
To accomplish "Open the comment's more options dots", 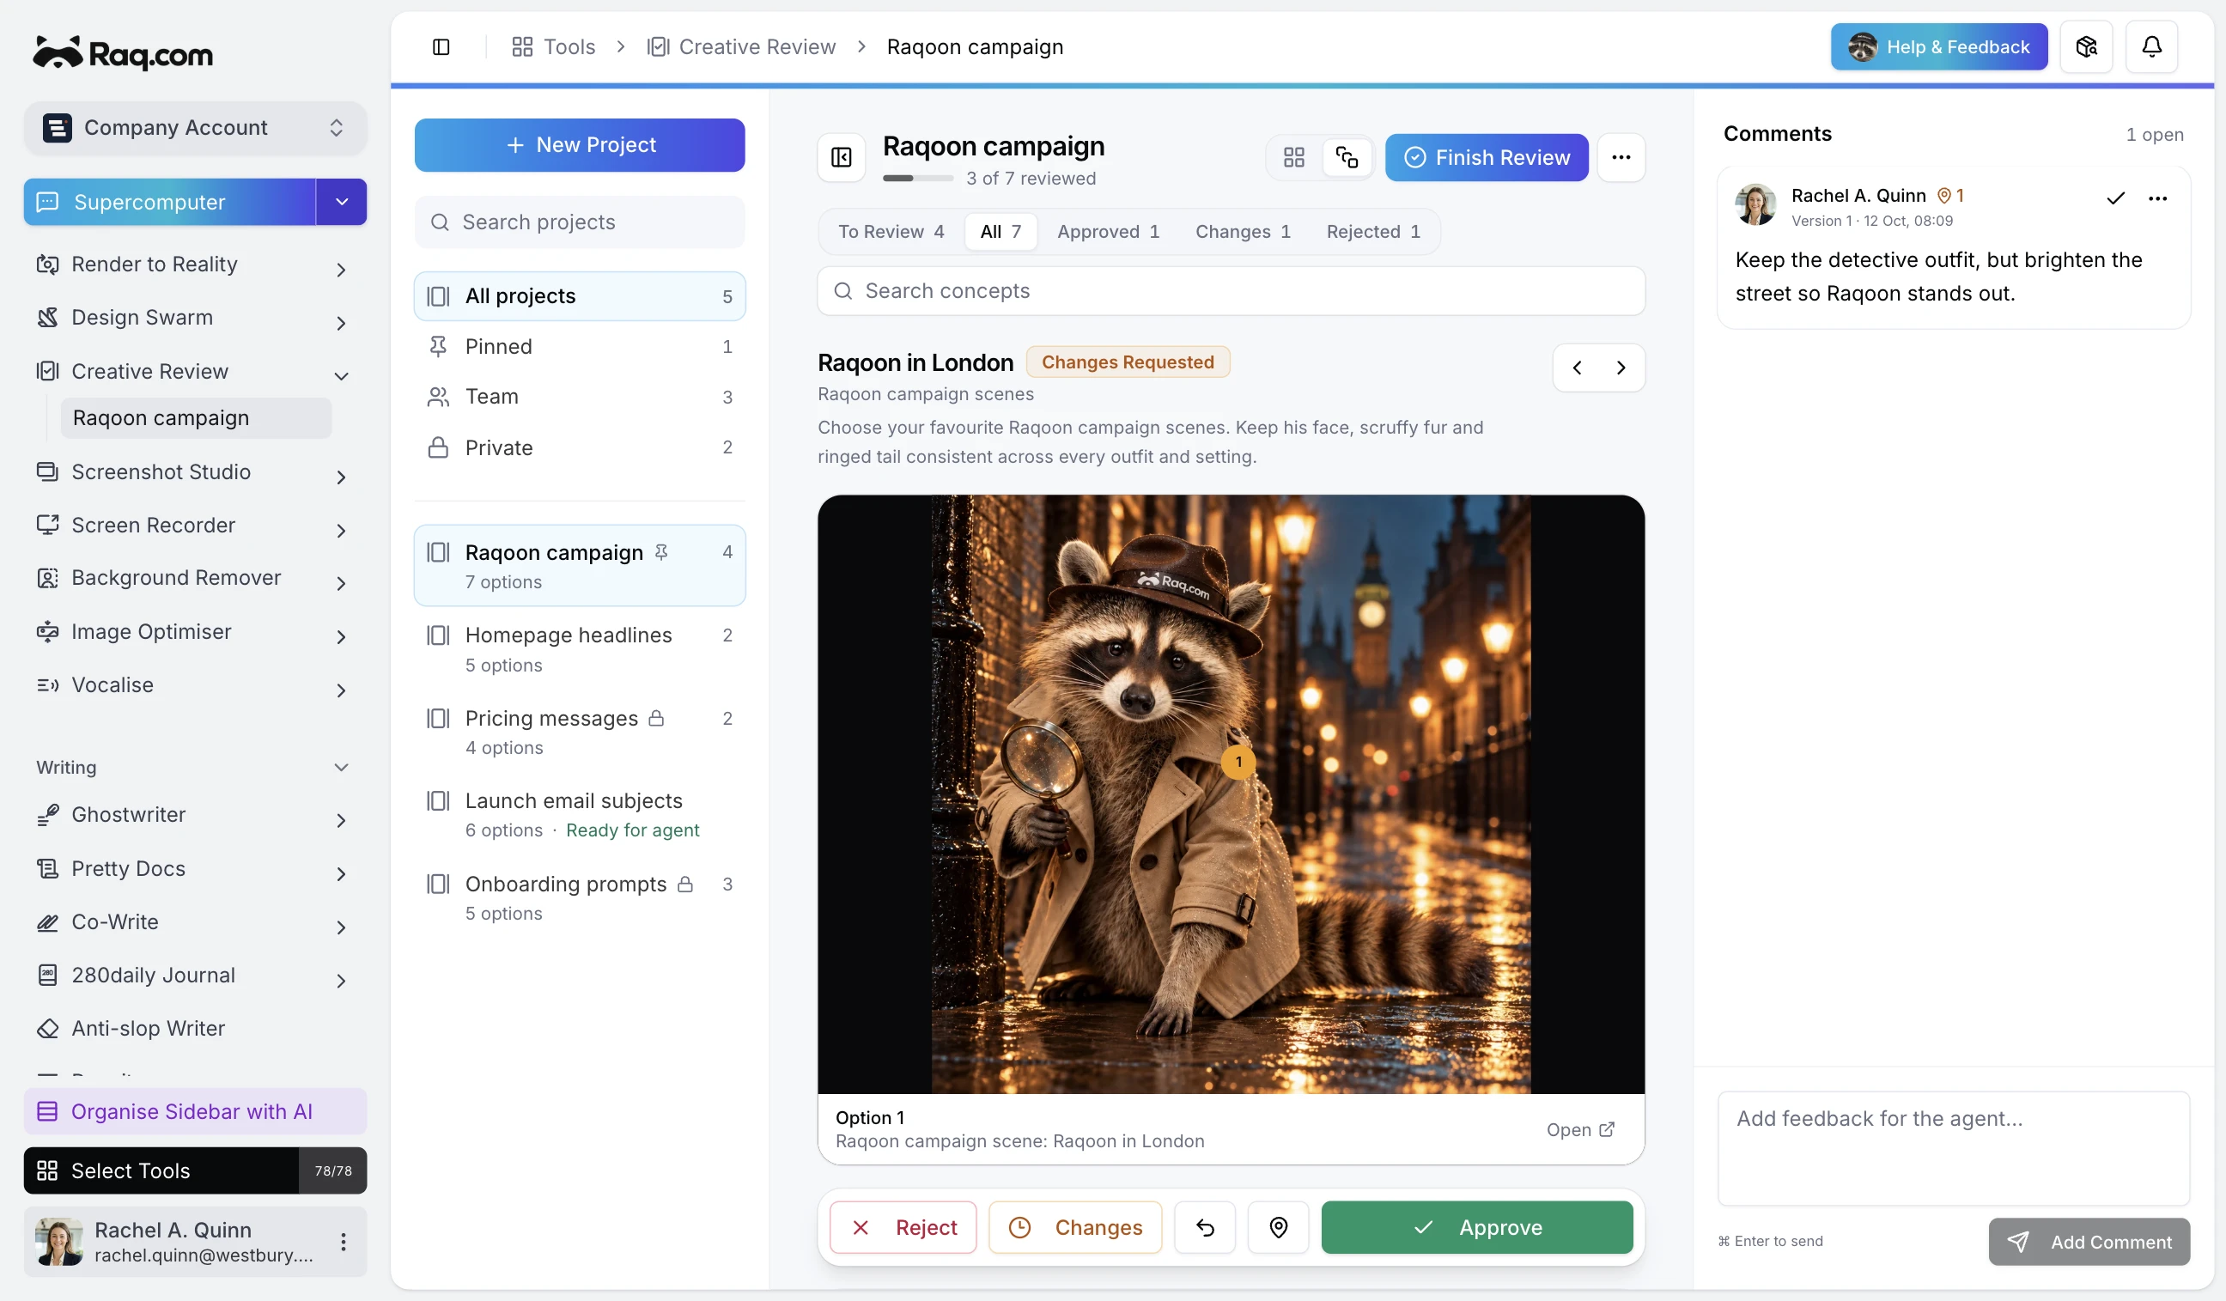I will 2158,198.
